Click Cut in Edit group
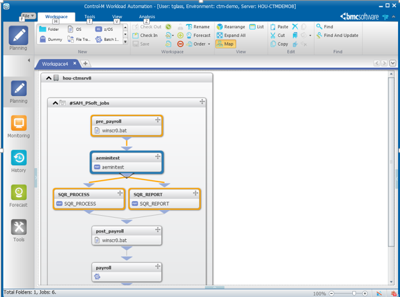The width and height of the screenshot is (400, 297). pos(278,36)
